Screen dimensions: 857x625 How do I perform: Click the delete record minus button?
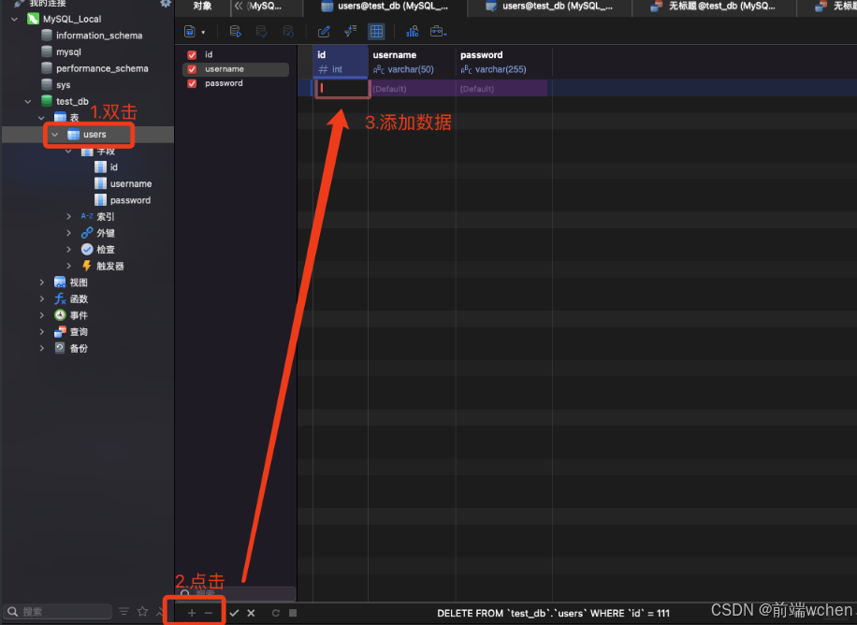point(209,613)
